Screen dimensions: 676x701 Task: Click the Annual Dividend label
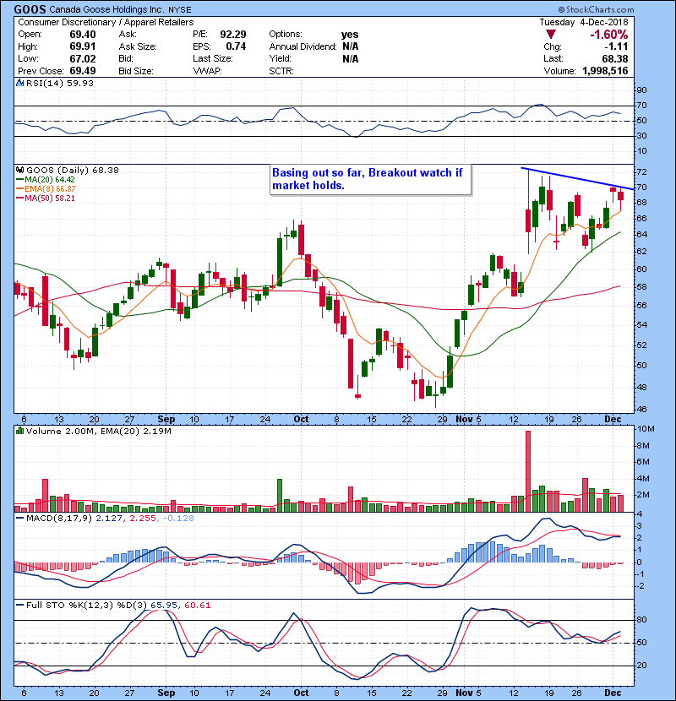click(303, 46)
